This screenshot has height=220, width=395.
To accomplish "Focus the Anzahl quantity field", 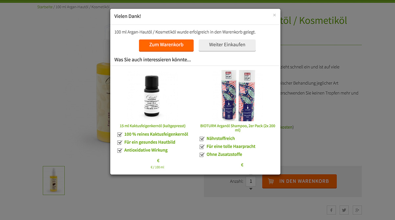I will [251, 181].
